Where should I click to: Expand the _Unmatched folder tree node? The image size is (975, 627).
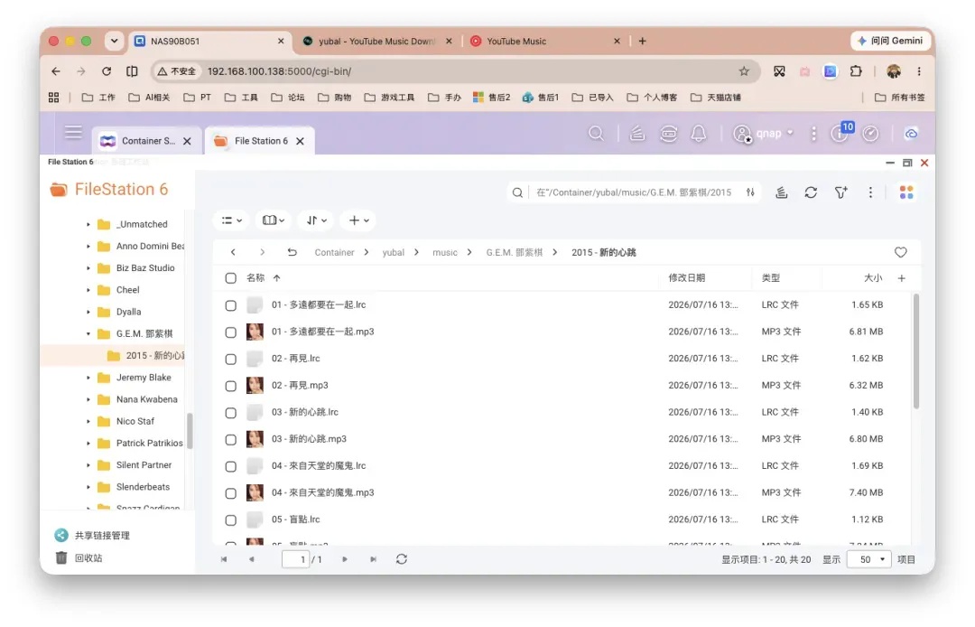point(88,225)
